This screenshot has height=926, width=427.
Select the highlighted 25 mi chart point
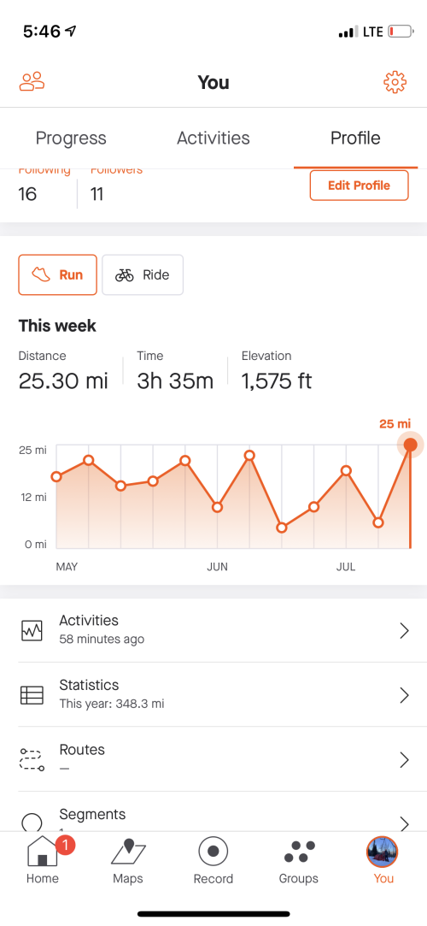tap(411, 445)
